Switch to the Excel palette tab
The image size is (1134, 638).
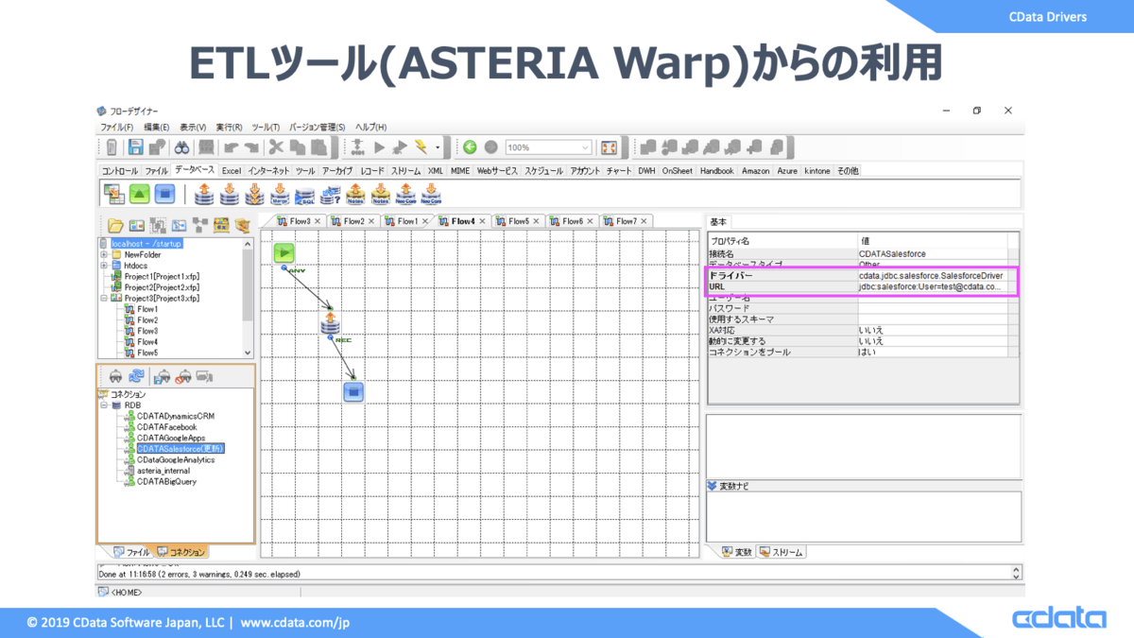pyautogui.click(x=232, y=171)
